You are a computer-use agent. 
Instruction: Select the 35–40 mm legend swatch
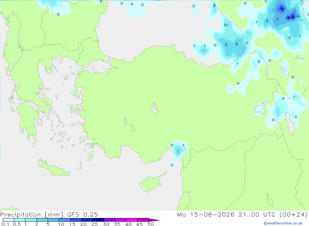(121, 220)
